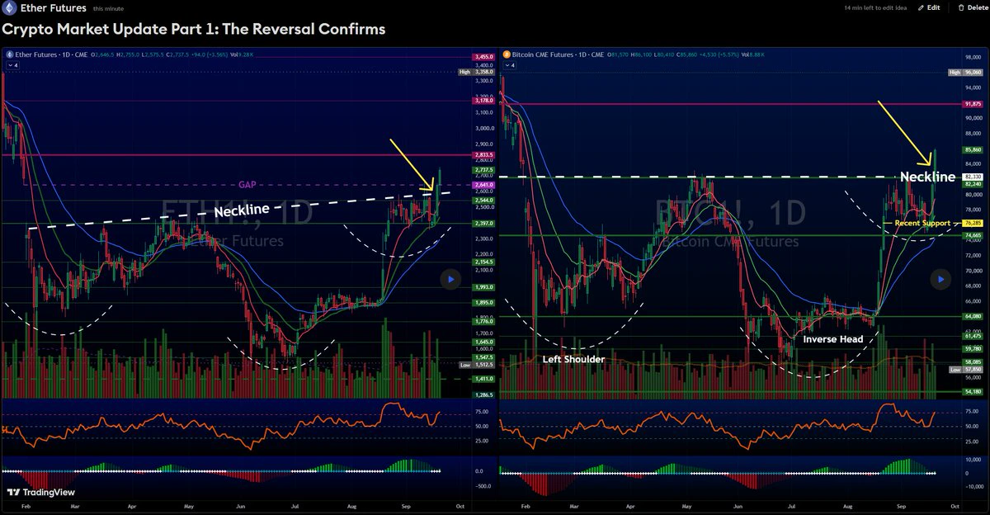Click the 54,180 price label

[x=972, y=391]
